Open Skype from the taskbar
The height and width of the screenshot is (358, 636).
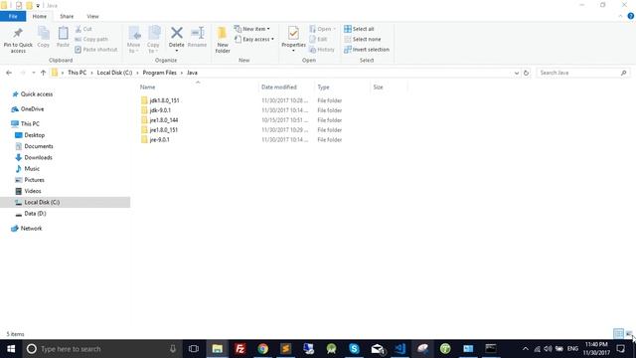(354, 349)
